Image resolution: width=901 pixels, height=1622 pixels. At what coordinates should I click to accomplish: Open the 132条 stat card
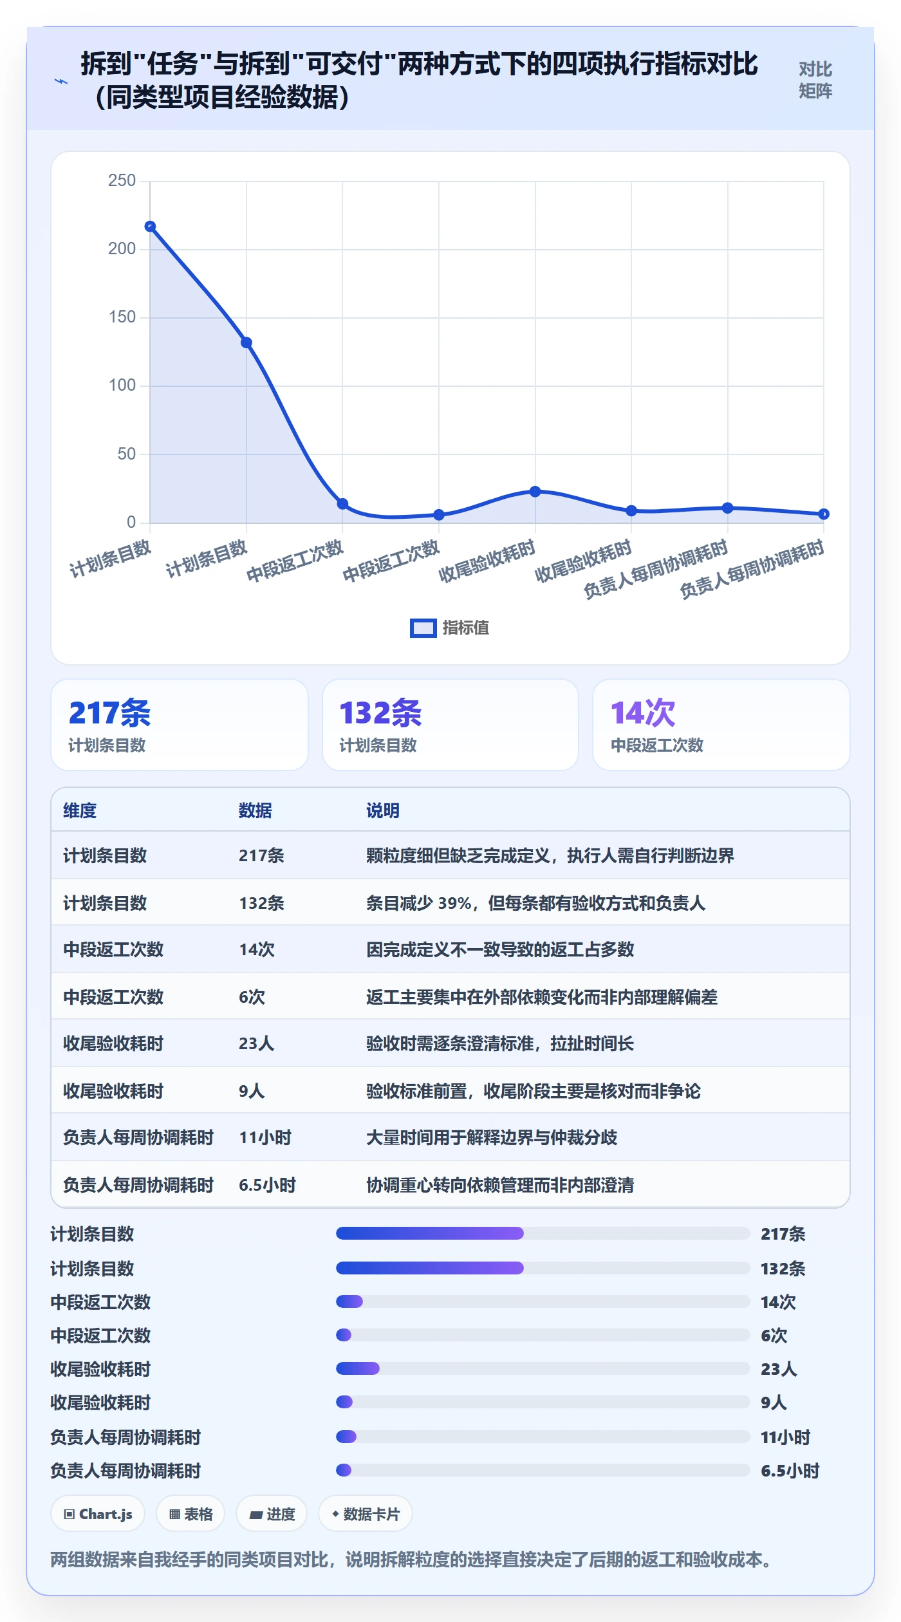[450, 725]
